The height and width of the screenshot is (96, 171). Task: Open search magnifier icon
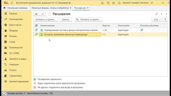pyautogui.click(x=119, y=3)
